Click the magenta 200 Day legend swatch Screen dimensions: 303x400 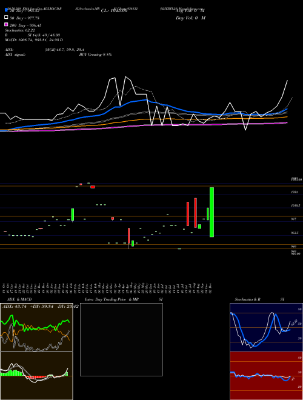point(6,25)
